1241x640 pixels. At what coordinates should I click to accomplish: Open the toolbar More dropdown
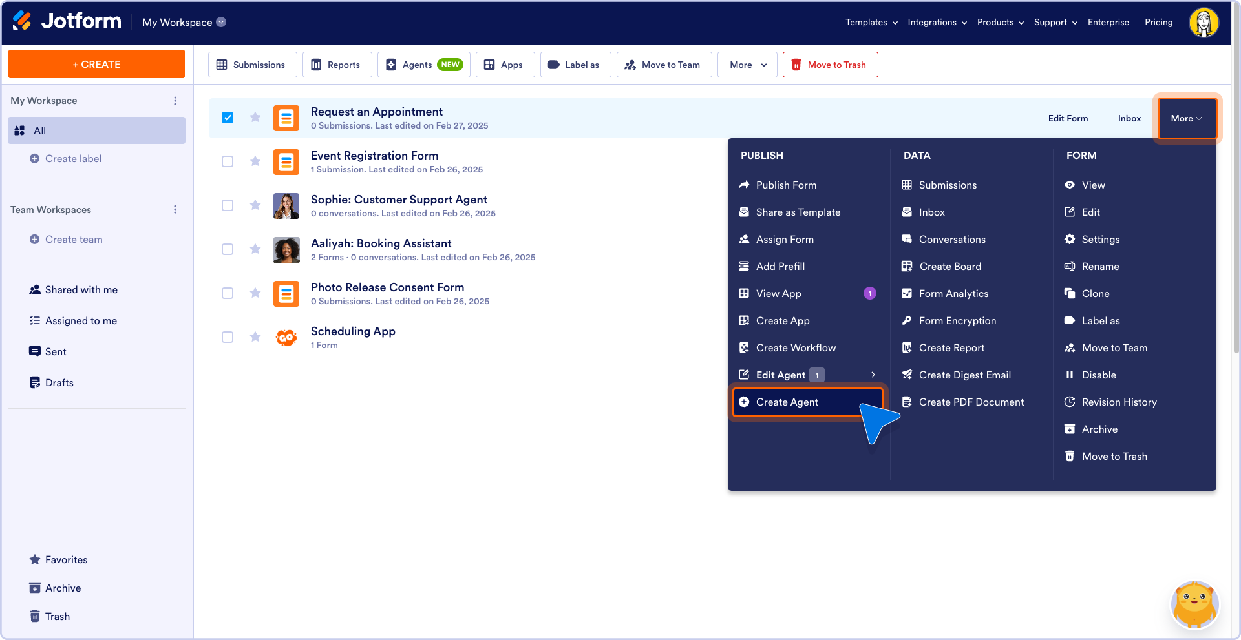pyautogui.click(x=747, y=65)
